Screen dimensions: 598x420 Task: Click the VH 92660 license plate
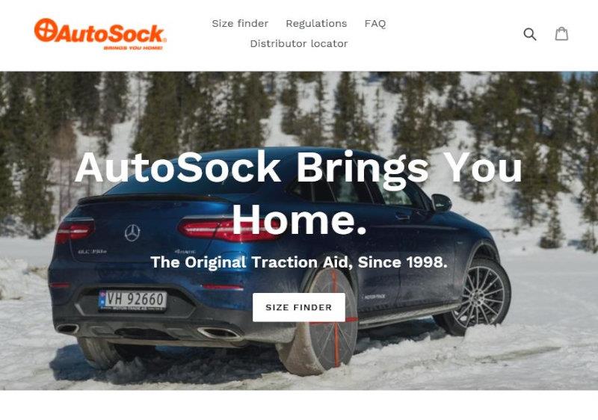coord(132,300)
